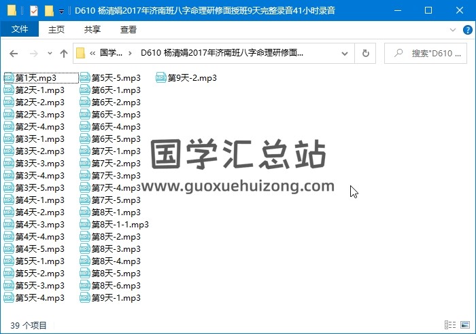
Task: Select file name 第6天-1.mp3
Action: [x=116, y=90]
